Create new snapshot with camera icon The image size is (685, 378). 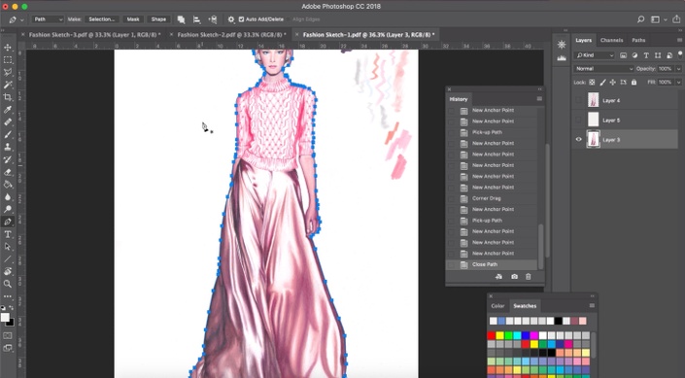click(x=514, y=277)
